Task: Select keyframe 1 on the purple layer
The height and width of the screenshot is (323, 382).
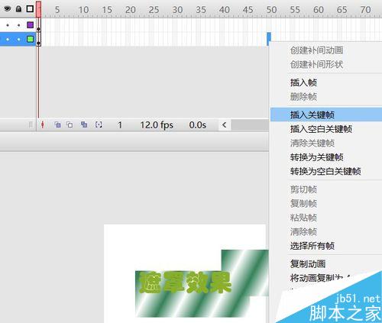Action: 38,25
